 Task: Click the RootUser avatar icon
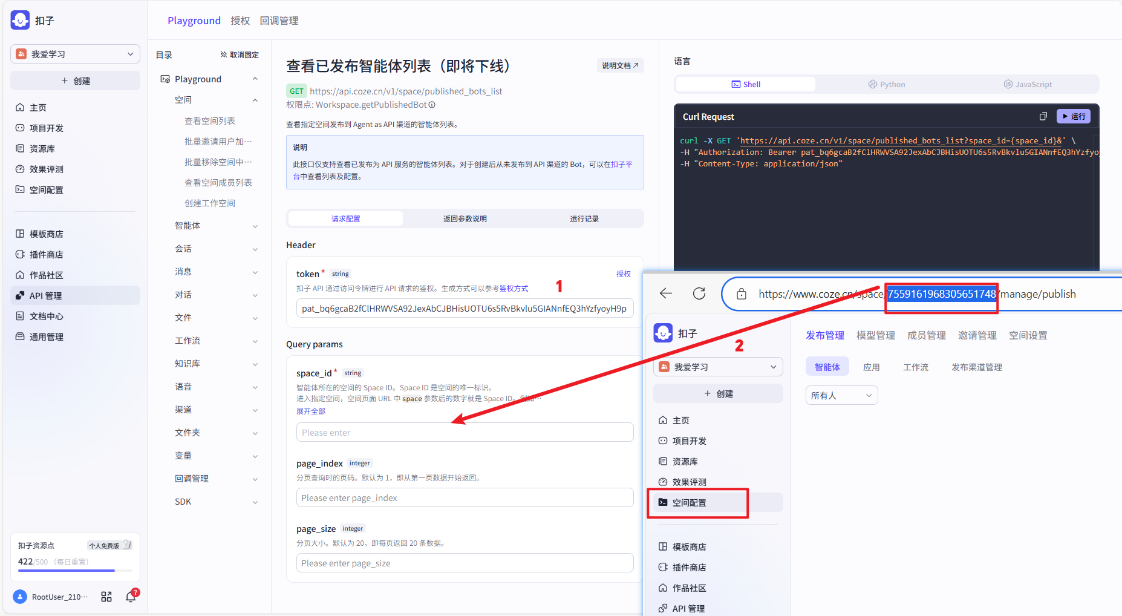20,597
